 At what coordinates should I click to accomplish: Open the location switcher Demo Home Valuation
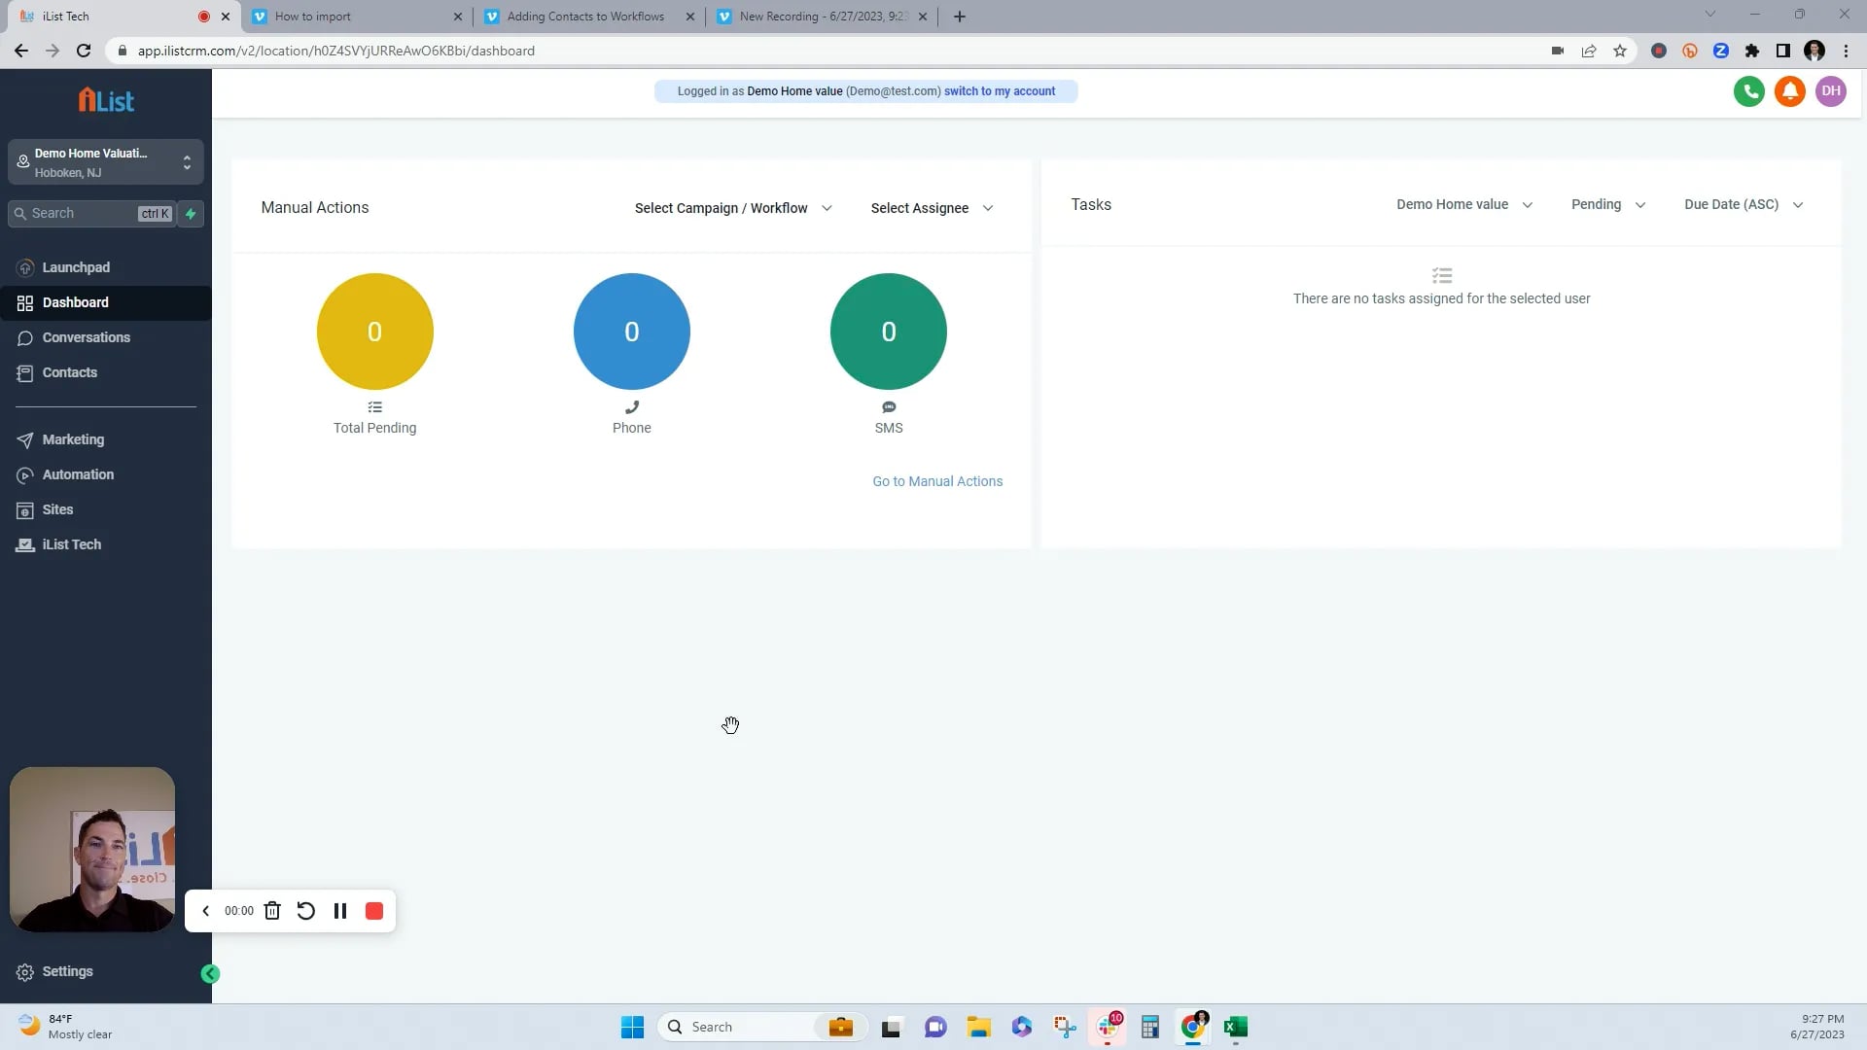[x=106, y=162]
